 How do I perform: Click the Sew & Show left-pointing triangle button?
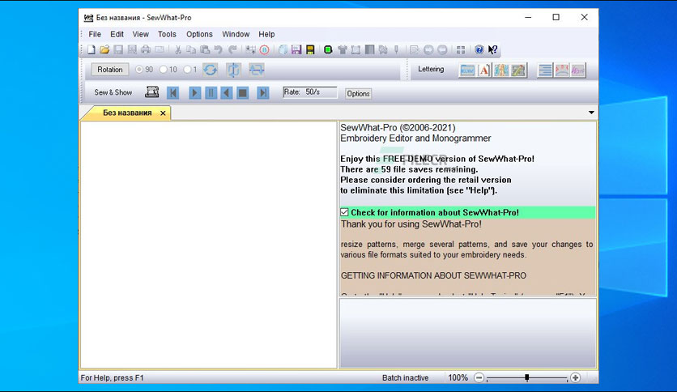click(x=226, y=92)
